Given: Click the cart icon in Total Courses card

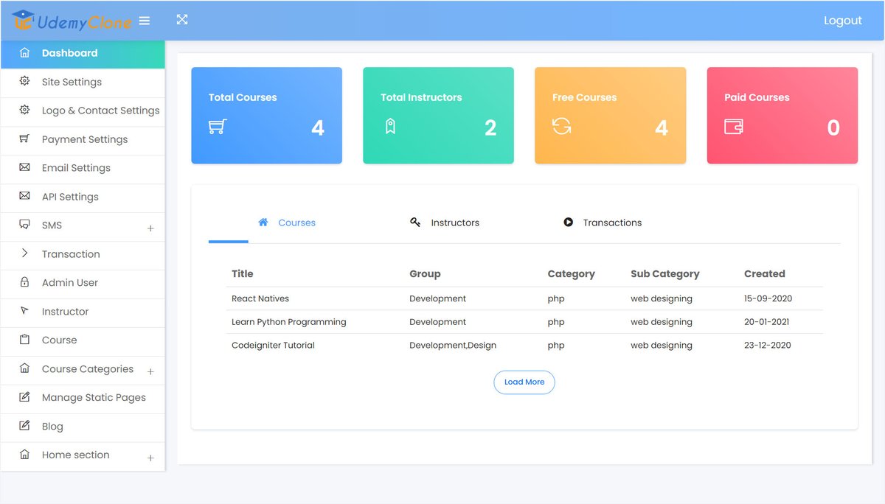Looking at the screenshot, I should [x=218, y=127].
